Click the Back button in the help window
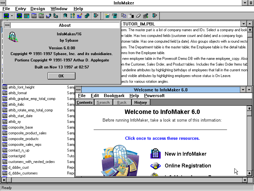The image size is (254, 191). pyautogui.click(x=122, y=103)
